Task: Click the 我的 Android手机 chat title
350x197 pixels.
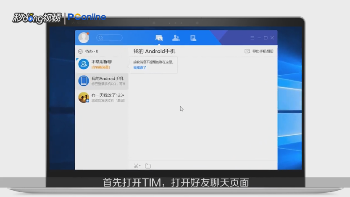Action: [154, 51]
